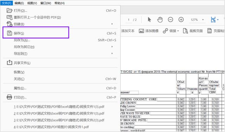Click the 裁剪页面 crop page icon

[x=185, y=31]
